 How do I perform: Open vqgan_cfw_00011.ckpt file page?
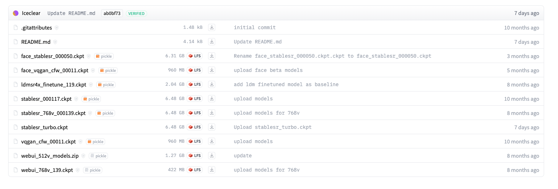coord(48,141)
